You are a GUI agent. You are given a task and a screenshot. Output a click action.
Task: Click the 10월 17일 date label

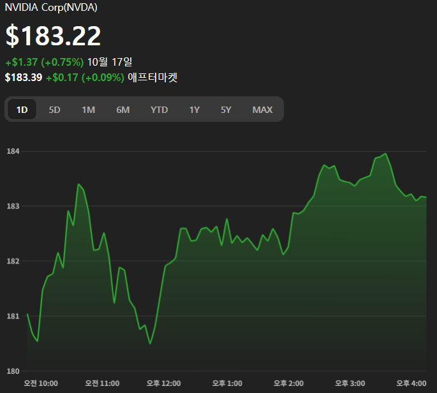click(110, 62)
